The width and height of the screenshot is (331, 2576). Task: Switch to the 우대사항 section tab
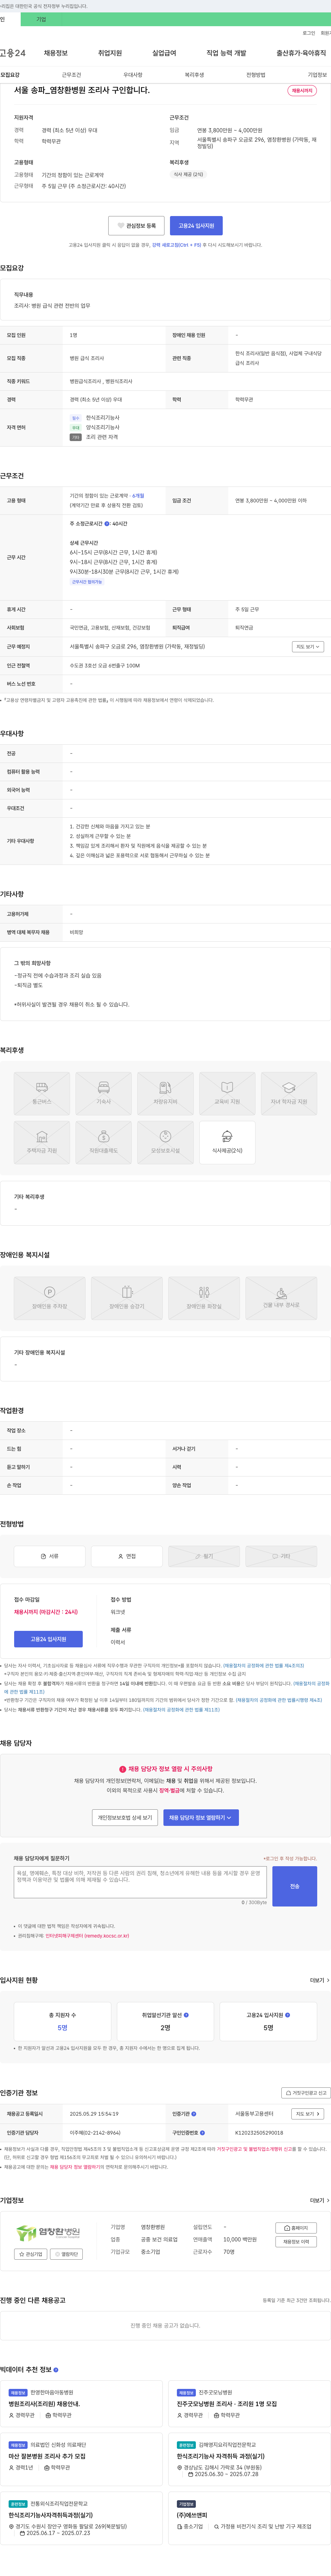click(133, 75)
